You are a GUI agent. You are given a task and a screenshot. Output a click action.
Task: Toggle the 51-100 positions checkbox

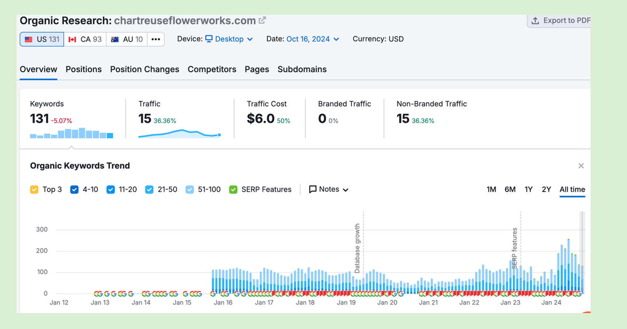point(189,190)
